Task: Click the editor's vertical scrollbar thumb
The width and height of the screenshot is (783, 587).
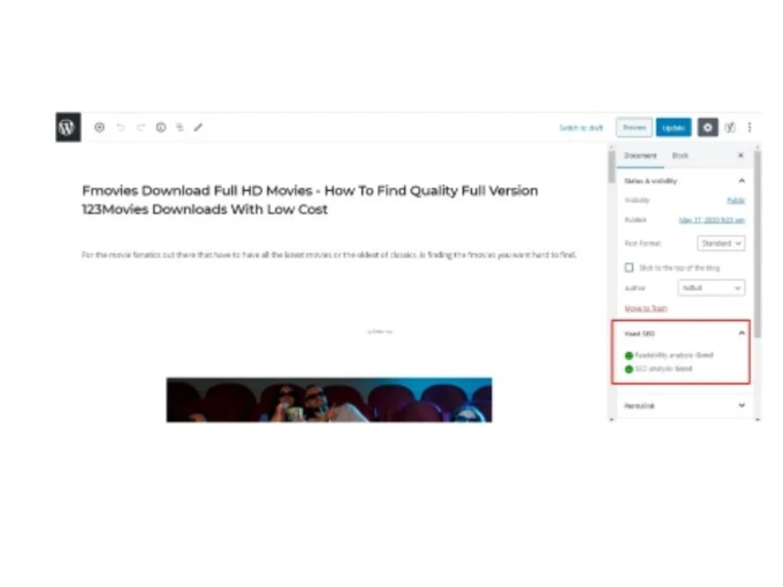Action: tap(612, 166)
